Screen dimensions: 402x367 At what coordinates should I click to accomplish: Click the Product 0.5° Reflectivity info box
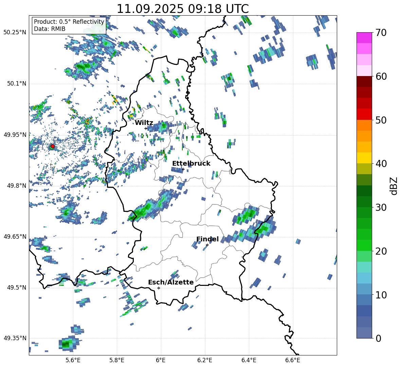tap(69, 25)
